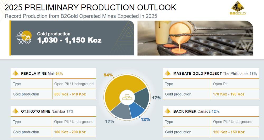
Task: Click the 54% next to Fekola Mine heading
Action: 59,74
